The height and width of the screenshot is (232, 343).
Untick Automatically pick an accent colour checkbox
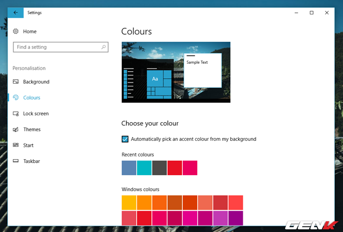[125, 139]
